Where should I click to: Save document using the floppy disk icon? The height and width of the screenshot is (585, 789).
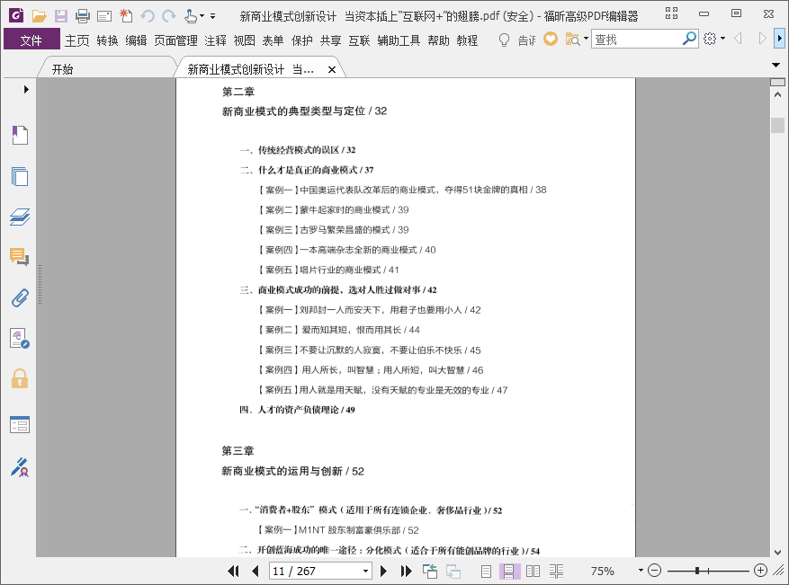coord(61,16)
